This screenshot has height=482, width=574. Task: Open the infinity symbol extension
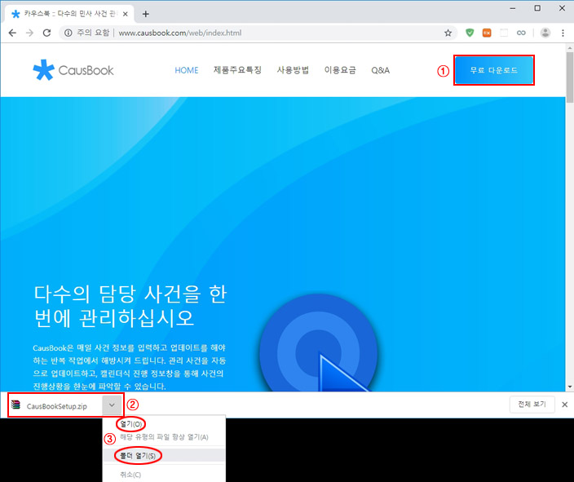pos(521,33)
